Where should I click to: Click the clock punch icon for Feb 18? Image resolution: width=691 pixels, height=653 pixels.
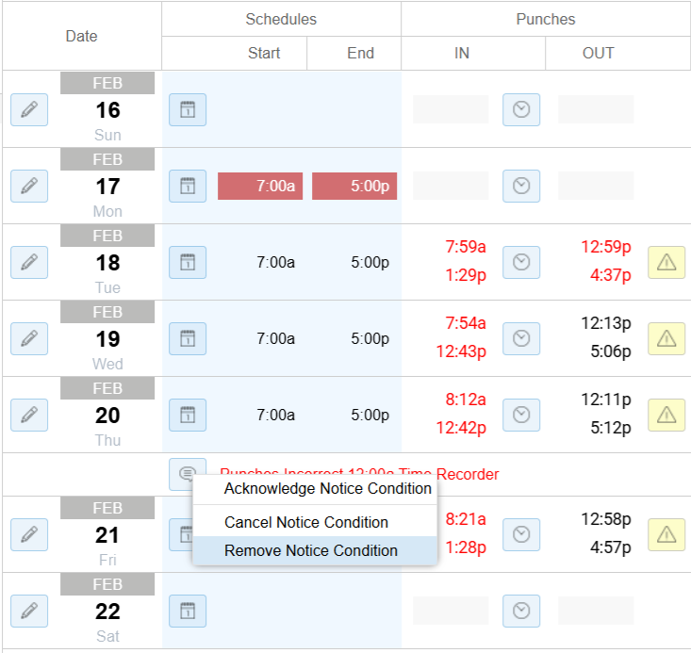coord(521,262)
